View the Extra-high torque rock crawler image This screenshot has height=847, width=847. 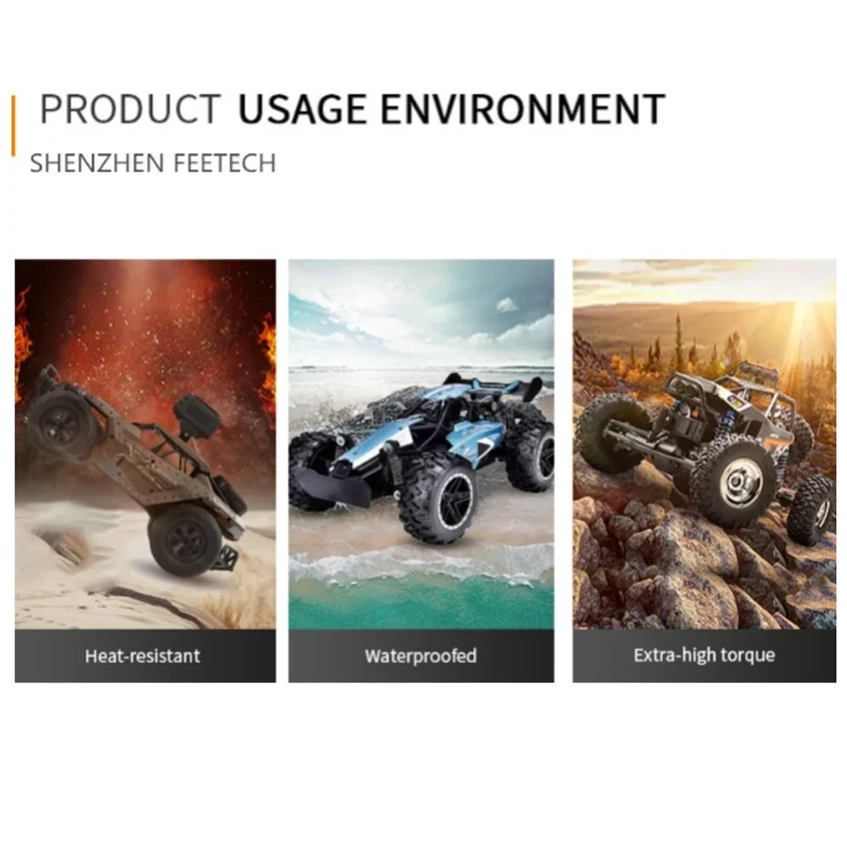click(x=704, y=444)
